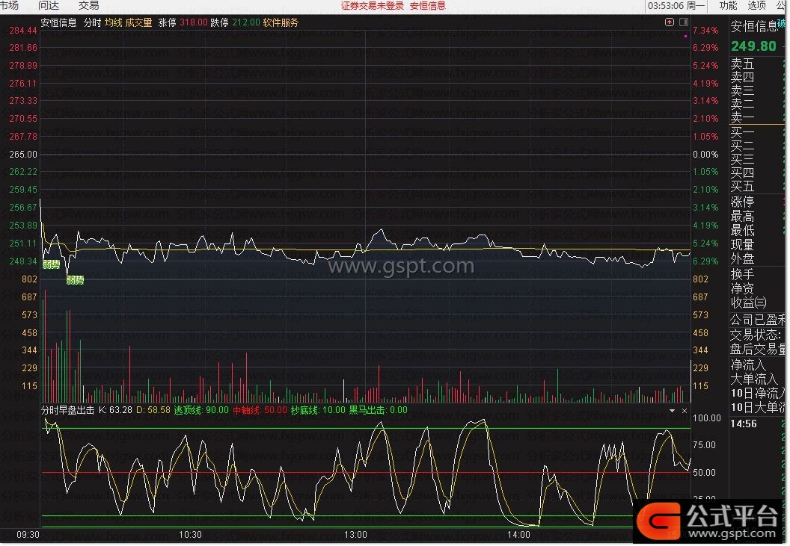Screen dimensions: 790x546
Task: Click the 外盘 row label
Action: tap(743, 259)
